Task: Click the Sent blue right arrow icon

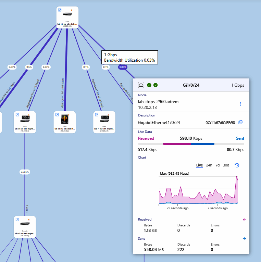Action: click(x=244, y=239)
